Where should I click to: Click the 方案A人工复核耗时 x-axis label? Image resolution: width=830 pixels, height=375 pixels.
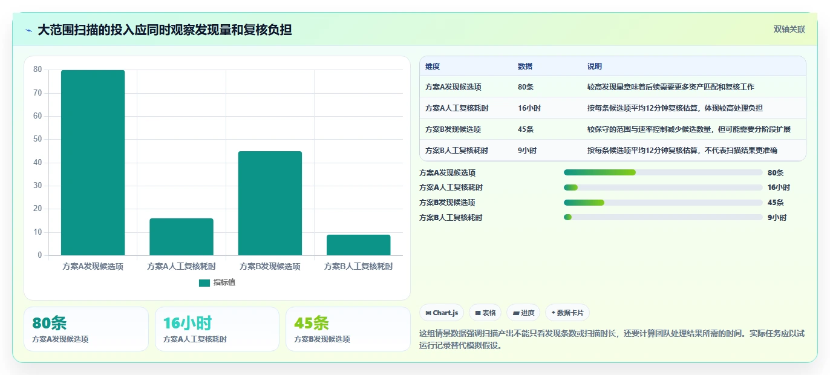tap(181, 266)
